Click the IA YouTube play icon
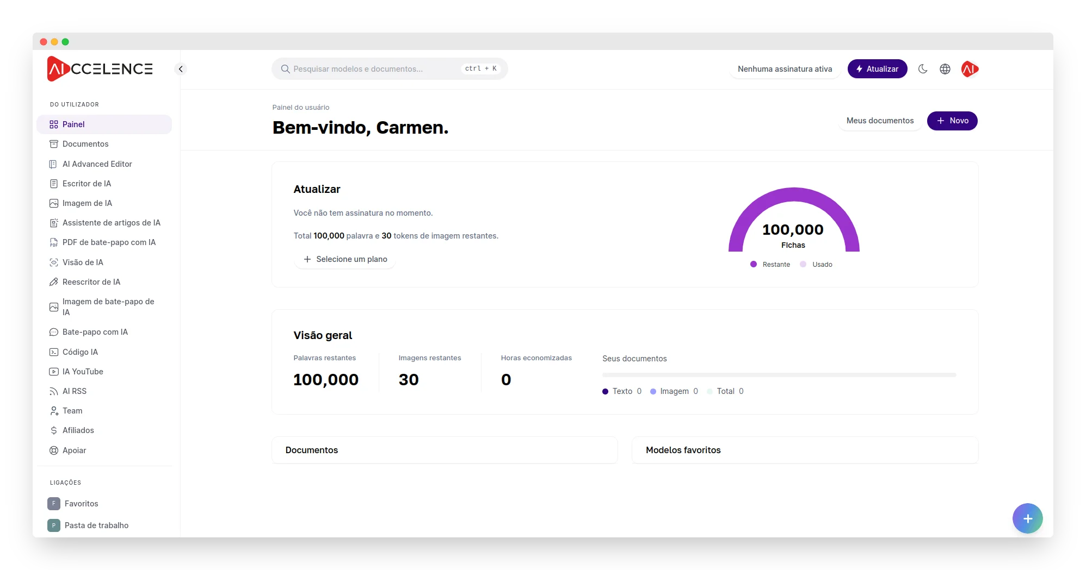This screenshot has height=570, width=1086. (x=54, y=372)
